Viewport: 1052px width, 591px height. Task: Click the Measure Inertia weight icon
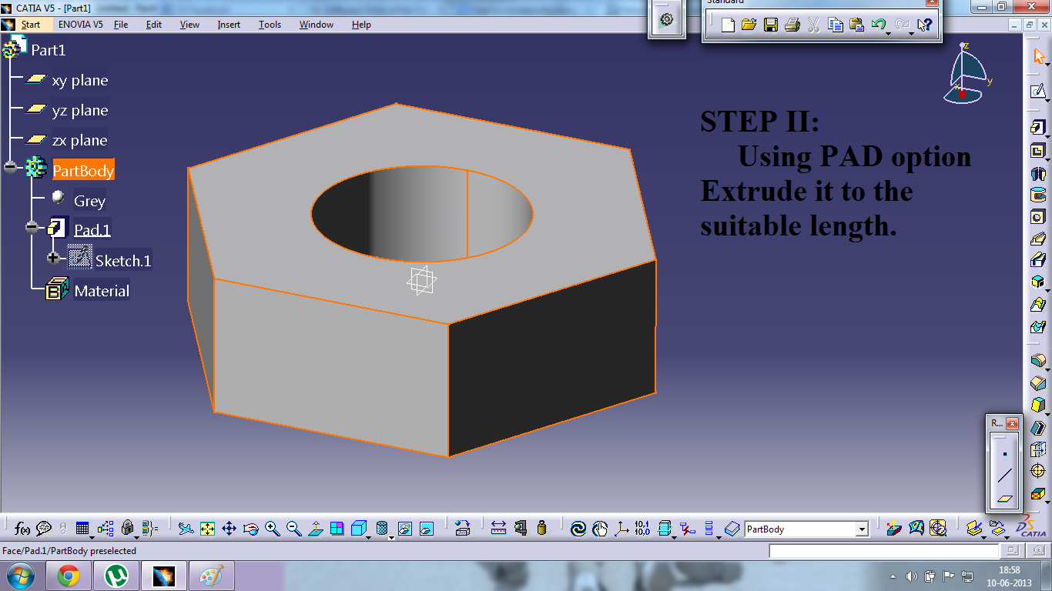pos(541,529)
